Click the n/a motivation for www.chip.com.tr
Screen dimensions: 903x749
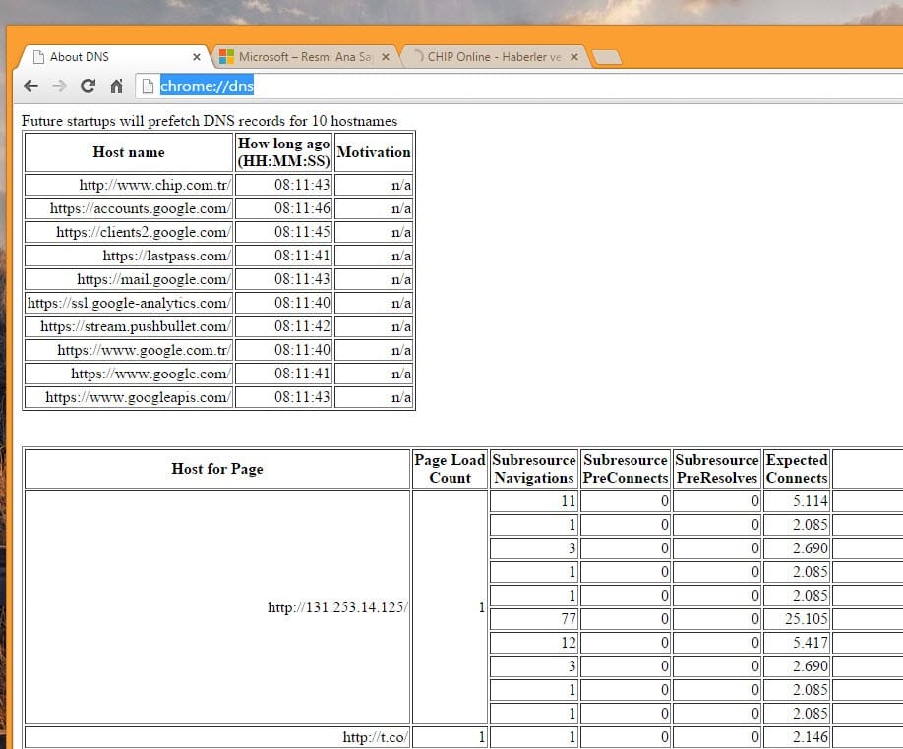(374, 185)
